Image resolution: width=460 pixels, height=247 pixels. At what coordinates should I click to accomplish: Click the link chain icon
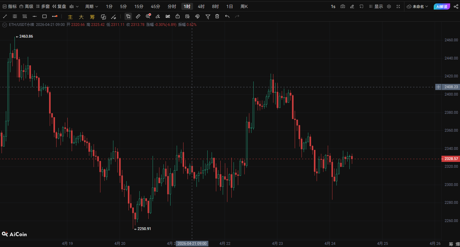(x=197, y=16)
